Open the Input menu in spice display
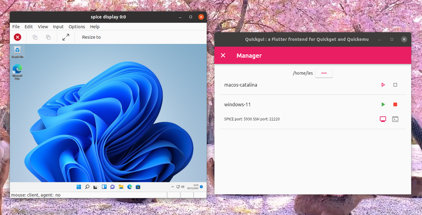Viewport: 422px width, 215px height. 58,26
